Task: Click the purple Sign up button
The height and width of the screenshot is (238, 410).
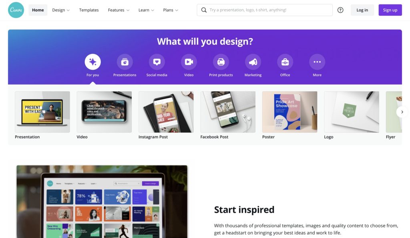Action: coord(390,10)
